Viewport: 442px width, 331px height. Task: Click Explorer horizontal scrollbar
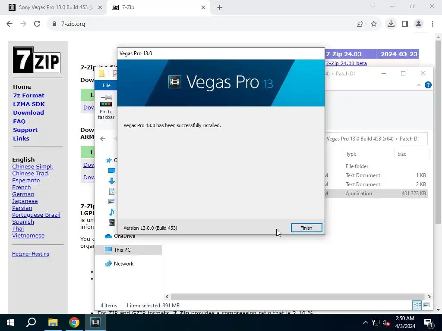click(x=298, y=297)
